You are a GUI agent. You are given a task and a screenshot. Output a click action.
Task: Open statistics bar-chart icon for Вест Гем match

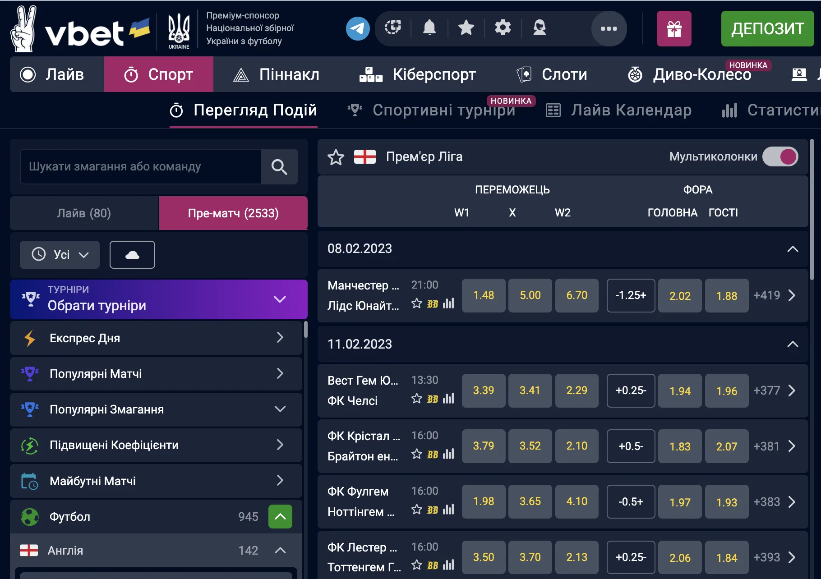(448, 399)
